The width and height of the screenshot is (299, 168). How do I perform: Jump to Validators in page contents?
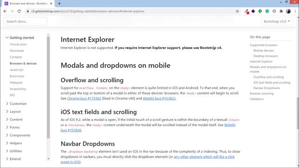coord(256,99)
